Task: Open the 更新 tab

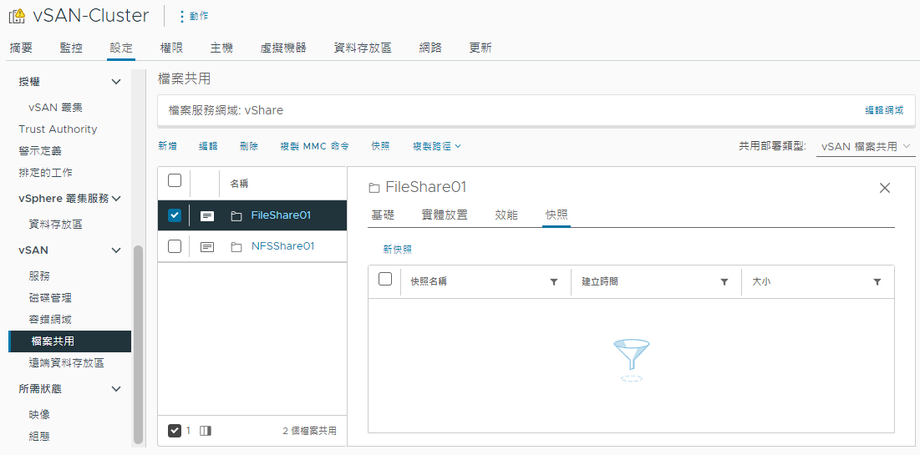Action: (x=480, y=48)
